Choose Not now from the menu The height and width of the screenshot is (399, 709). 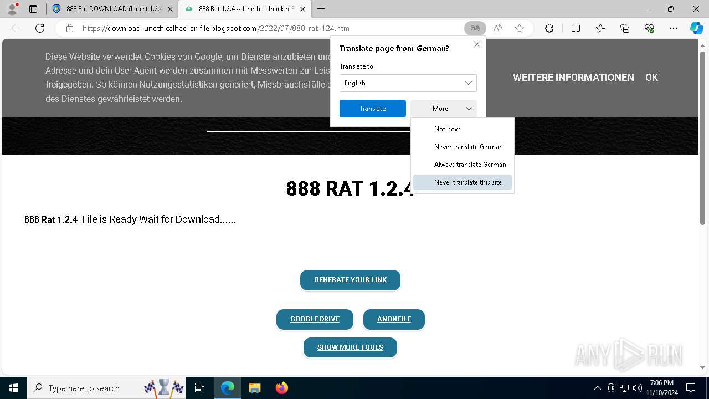click(x=463, y=129)
